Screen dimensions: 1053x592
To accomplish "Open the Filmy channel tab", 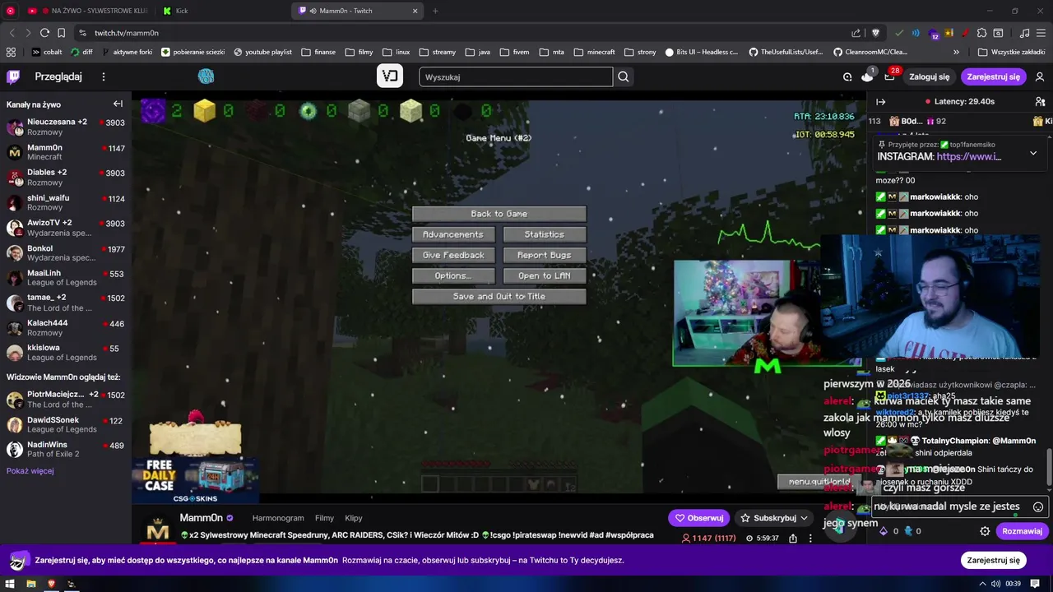I will click(324, 518).
